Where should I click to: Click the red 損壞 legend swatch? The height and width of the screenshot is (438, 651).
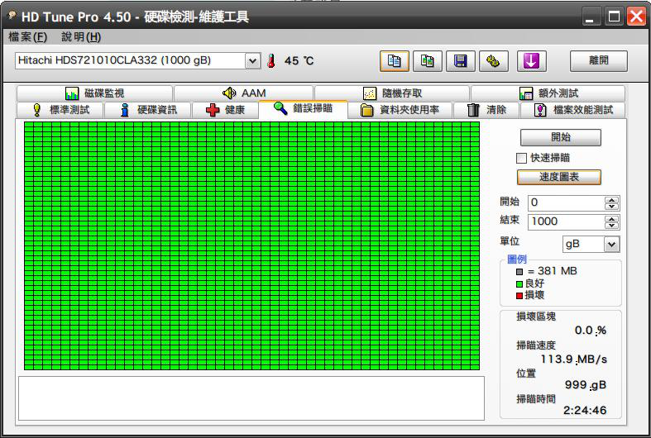(x=519, y=296)
